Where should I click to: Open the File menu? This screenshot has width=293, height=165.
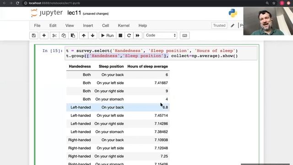(37, 26)
